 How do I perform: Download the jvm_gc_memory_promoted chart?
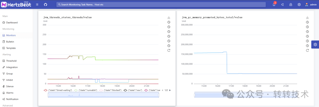pos(307,17)
